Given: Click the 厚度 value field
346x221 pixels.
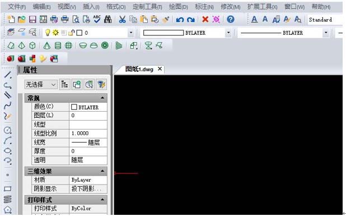Looking at the screenshot, I should 88,151.
